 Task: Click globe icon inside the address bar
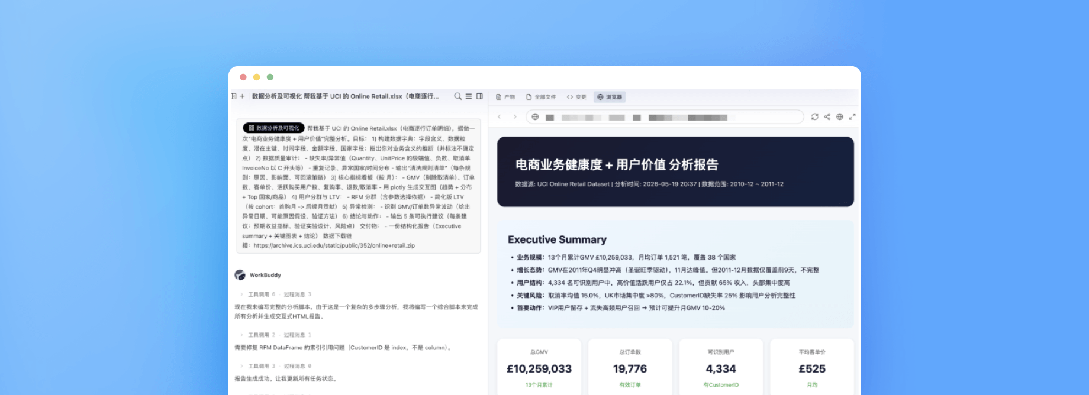click(x=535, y=117)
